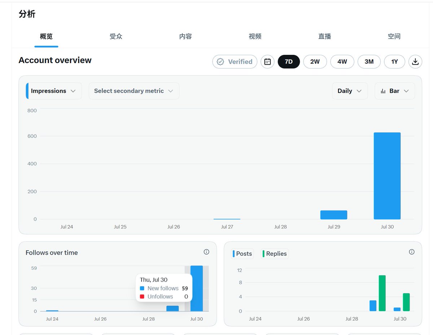Click info icon in Follows over time card

[x=206, y=252]
